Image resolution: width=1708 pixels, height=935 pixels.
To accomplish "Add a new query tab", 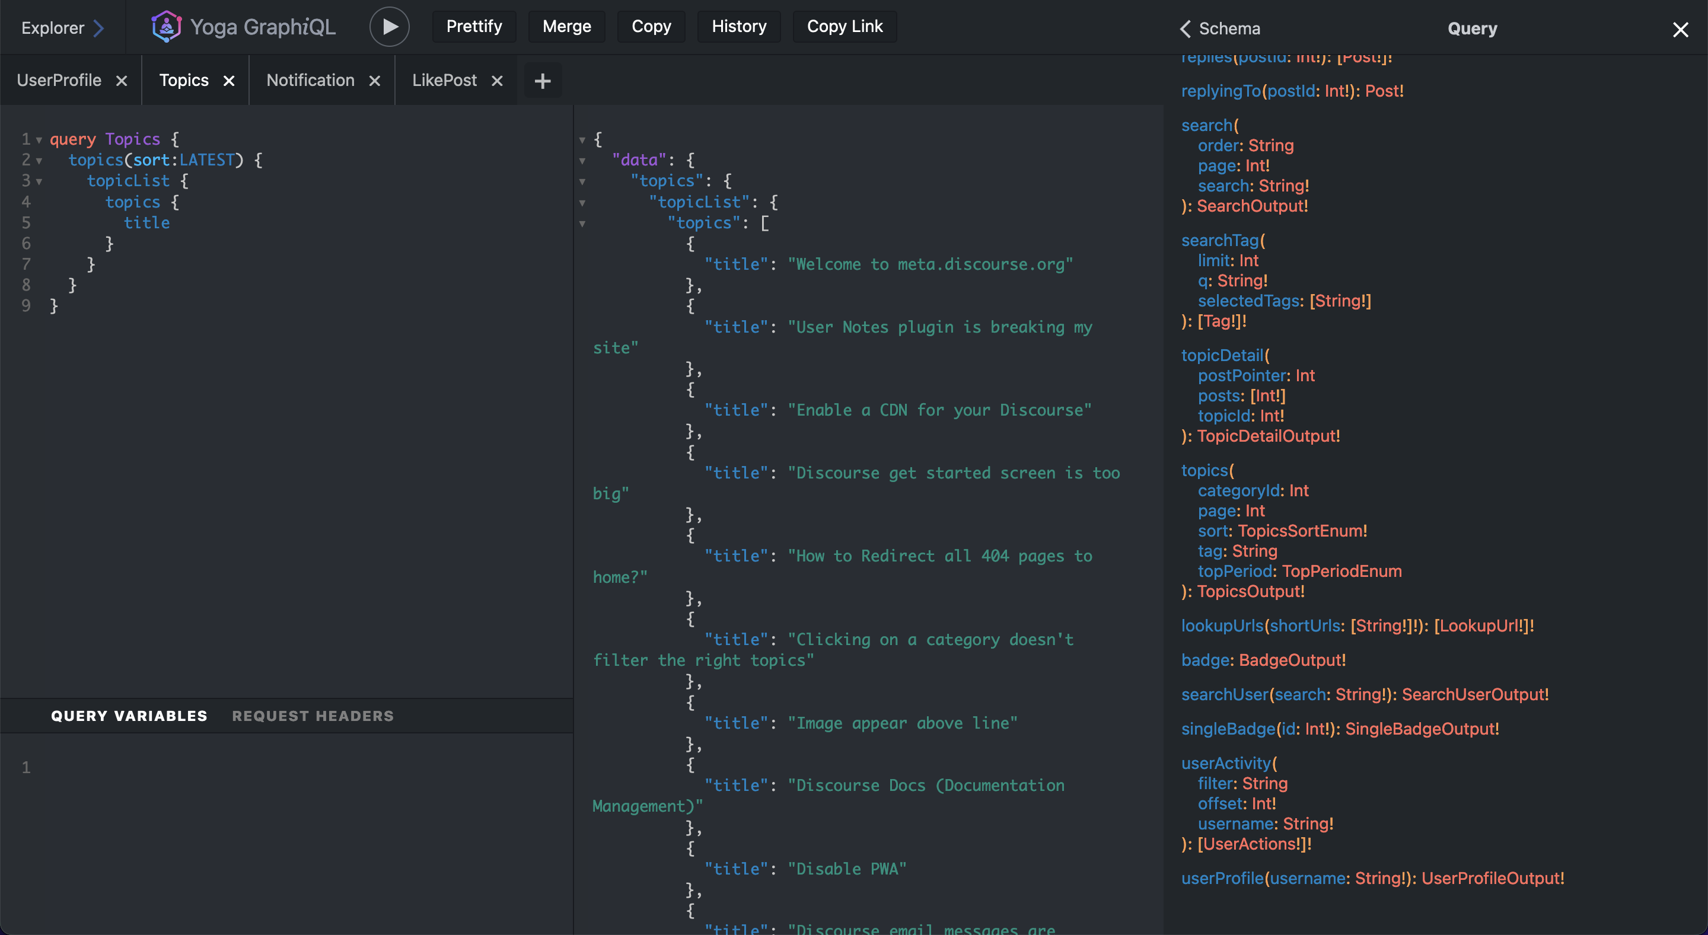I will click(543, 81).
